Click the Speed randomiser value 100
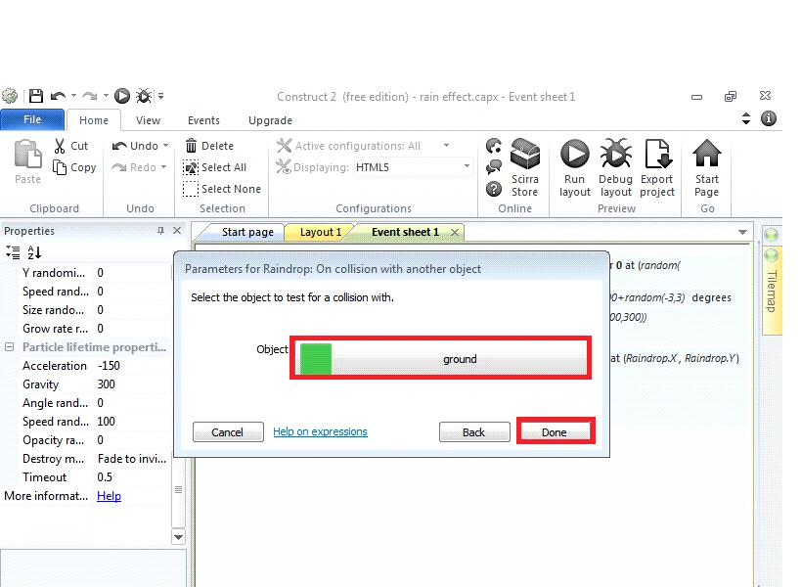 tap(107, 422)
